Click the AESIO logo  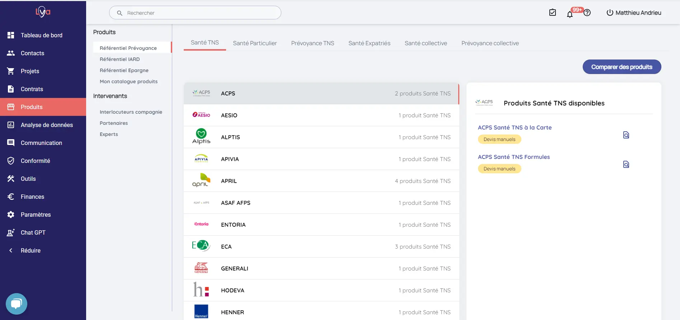(201, 115)
